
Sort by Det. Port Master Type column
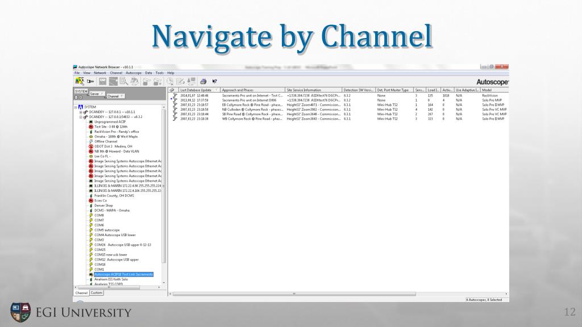pyautogui.click(x=394, y=90)
